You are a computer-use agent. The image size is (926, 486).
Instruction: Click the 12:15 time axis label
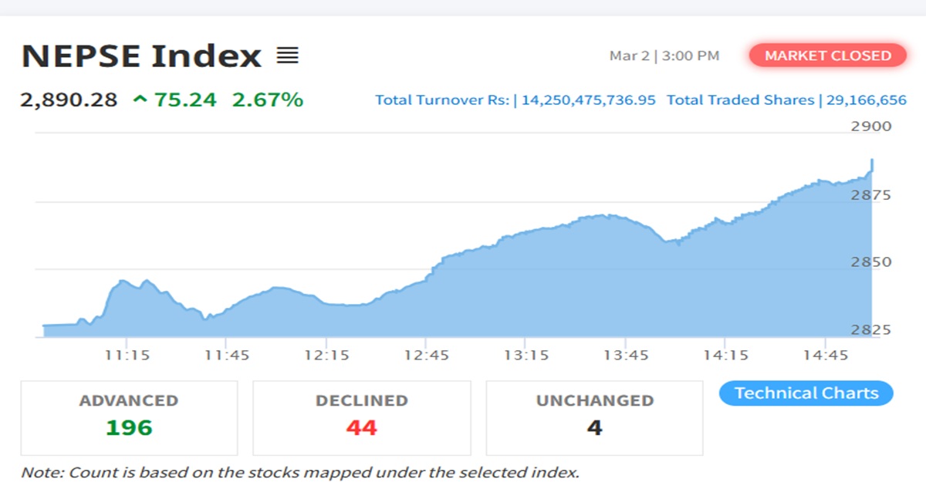click(x=327, y=356)
